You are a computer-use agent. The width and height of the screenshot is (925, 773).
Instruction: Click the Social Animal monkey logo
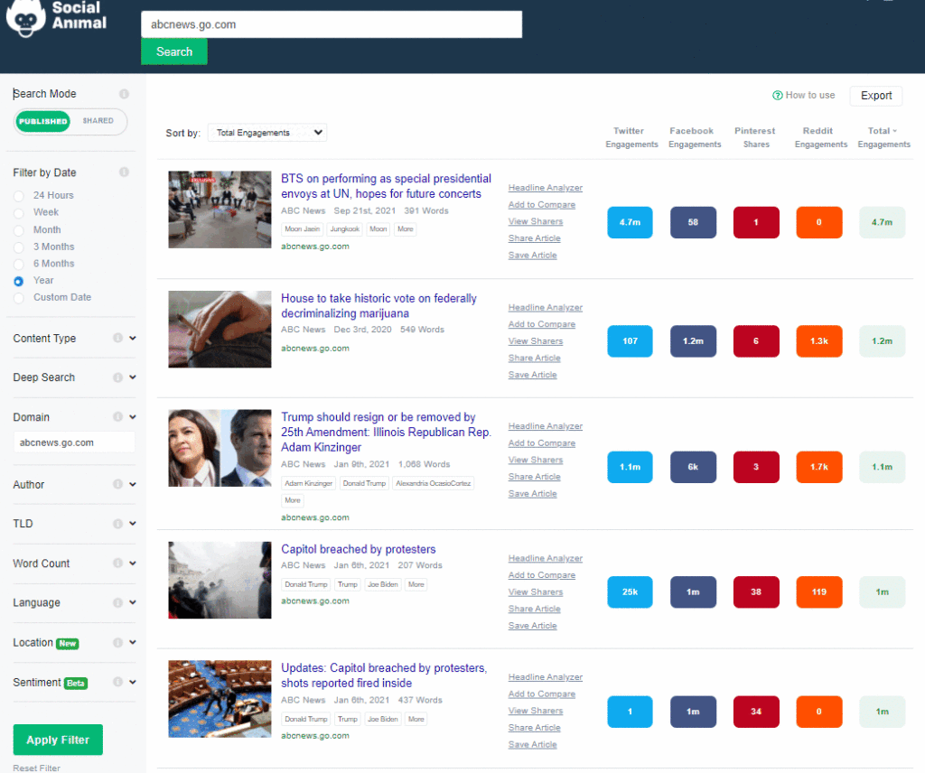(25, 18)
